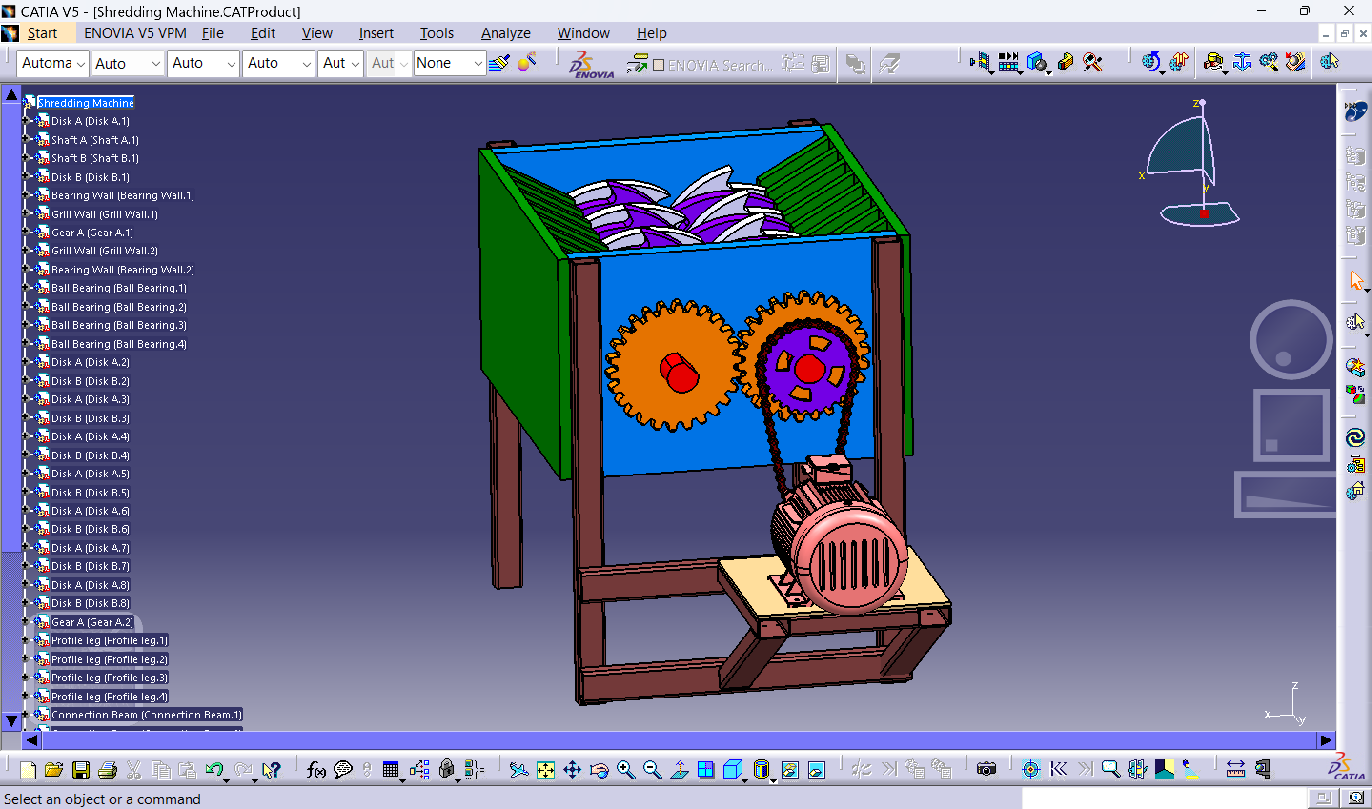Zoom out with the magnifier minus
This screenshot has width=1372, height=809.
[652, 769]
